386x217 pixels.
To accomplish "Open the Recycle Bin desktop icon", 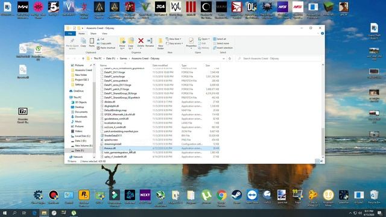I will (374, 195).
